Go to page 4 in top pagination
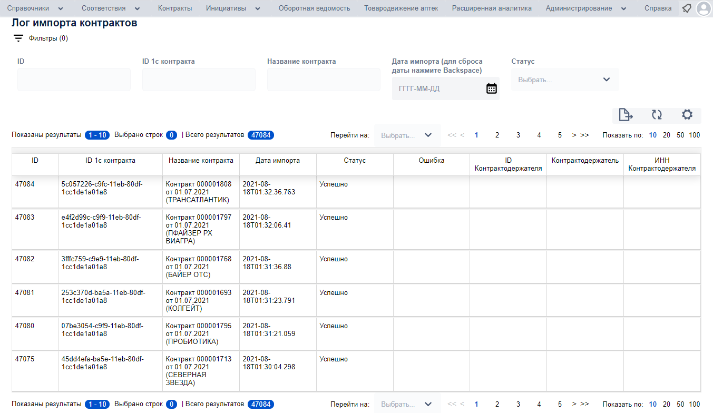The width and height of the screenshot is (713, 413). [x=539, y=135]
